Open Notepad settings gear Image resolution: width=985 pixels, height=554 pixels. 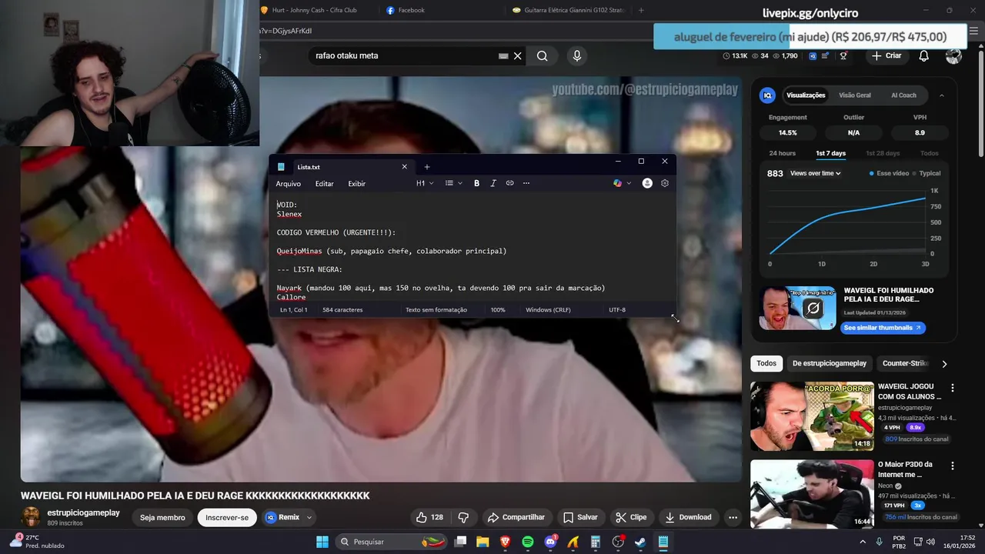[x=665, y=183]
